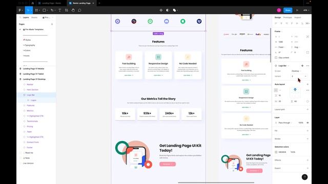
Task: Collapse the Pre-Made Templates page arrow
Action: (x=20, y=30)
